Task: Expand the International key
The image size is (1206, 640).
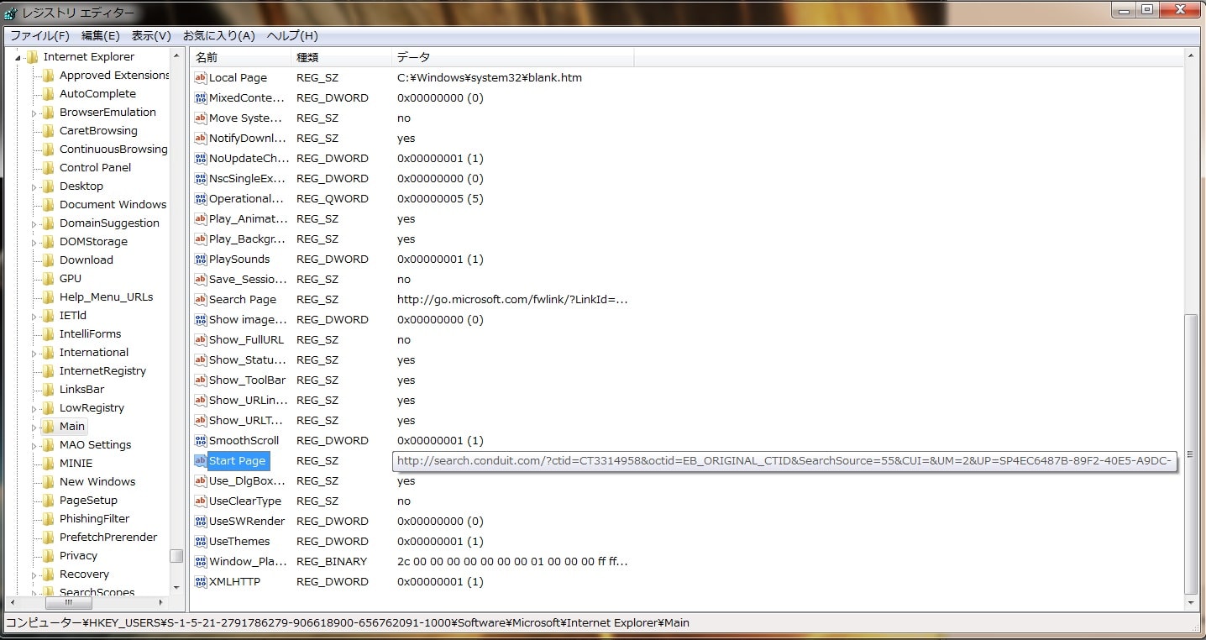Action: click(x=34, y=353)
